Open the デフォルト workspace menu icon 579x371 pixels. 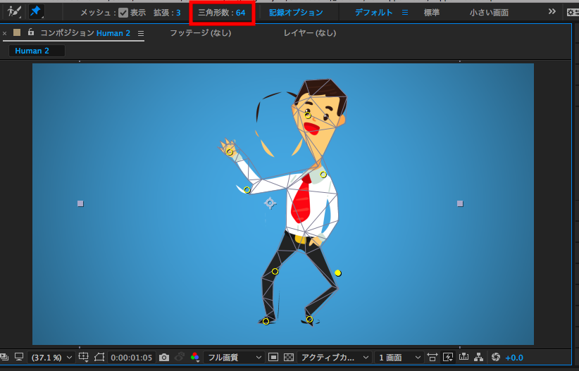(x=405, y=13)
